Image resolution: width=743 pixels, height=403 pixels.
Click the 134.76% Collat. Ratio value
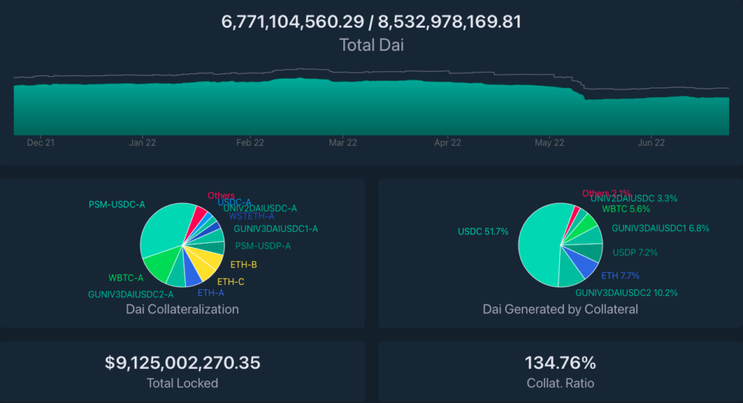pyautogui.click(x=560, y=363)
